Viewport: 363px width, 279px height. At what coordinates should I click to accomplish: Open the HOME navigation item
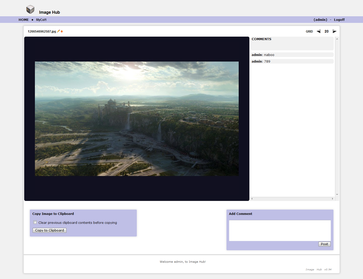(x=24, y=20)
